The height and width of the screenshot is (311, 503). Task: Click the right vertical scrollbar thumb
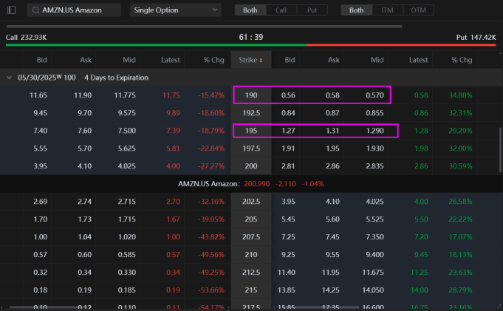(x=501, y=150)
